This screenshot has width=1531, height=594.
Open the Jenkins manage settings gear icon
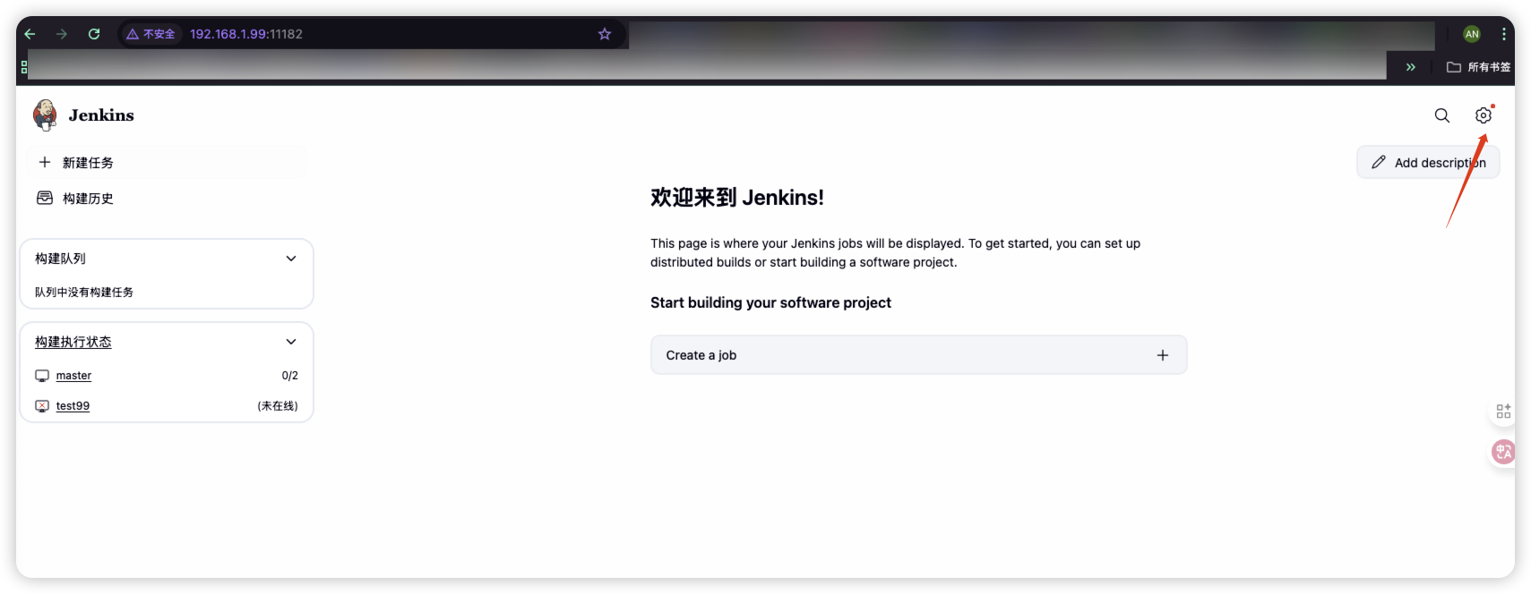[x=1484, y=115]
